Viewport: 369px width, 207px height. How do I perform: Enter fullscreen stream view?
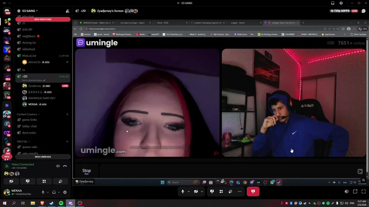click(x=364, y=191)
